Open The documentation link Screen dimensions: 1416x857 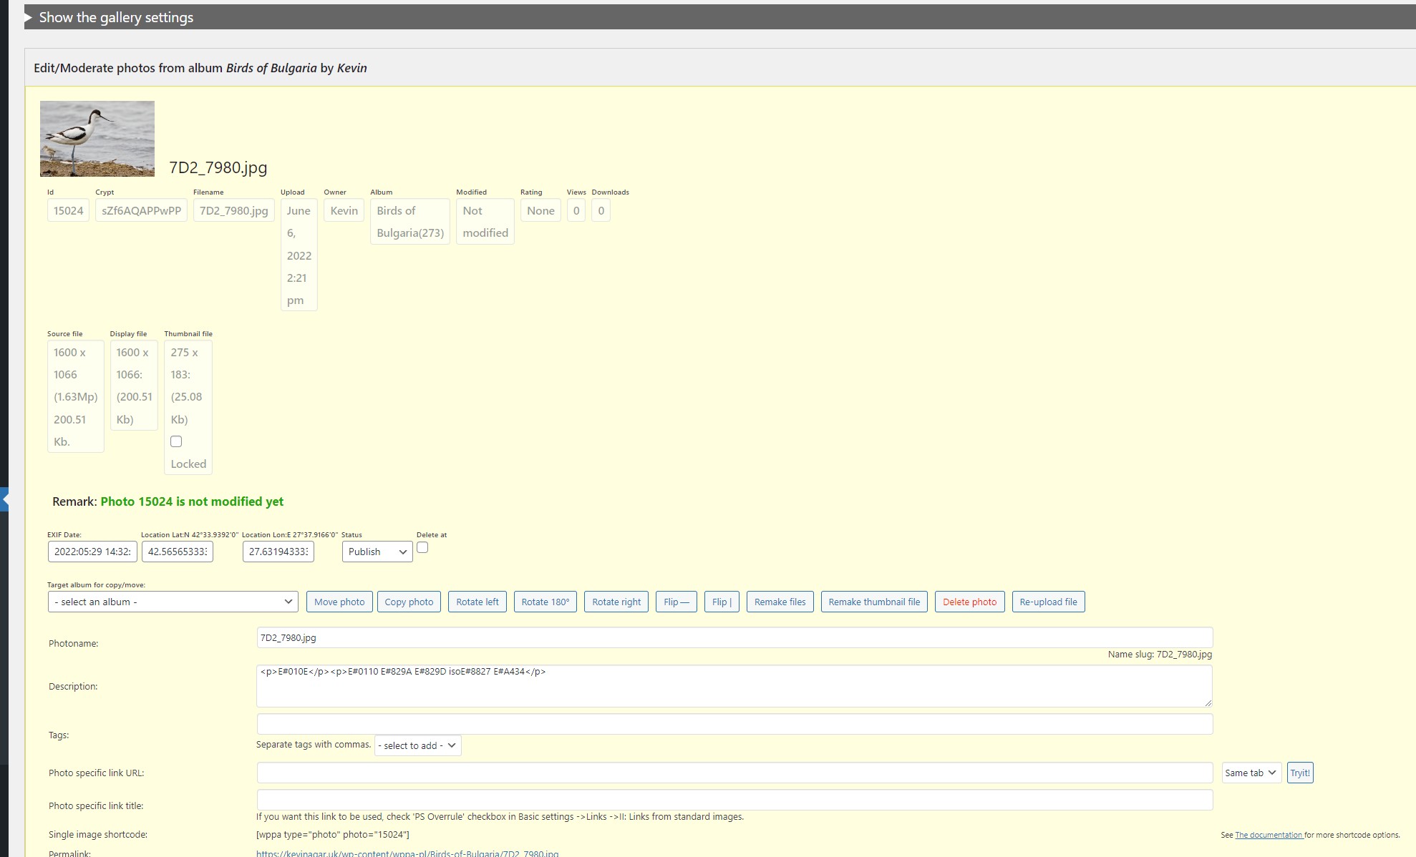tap(1269, 835)
